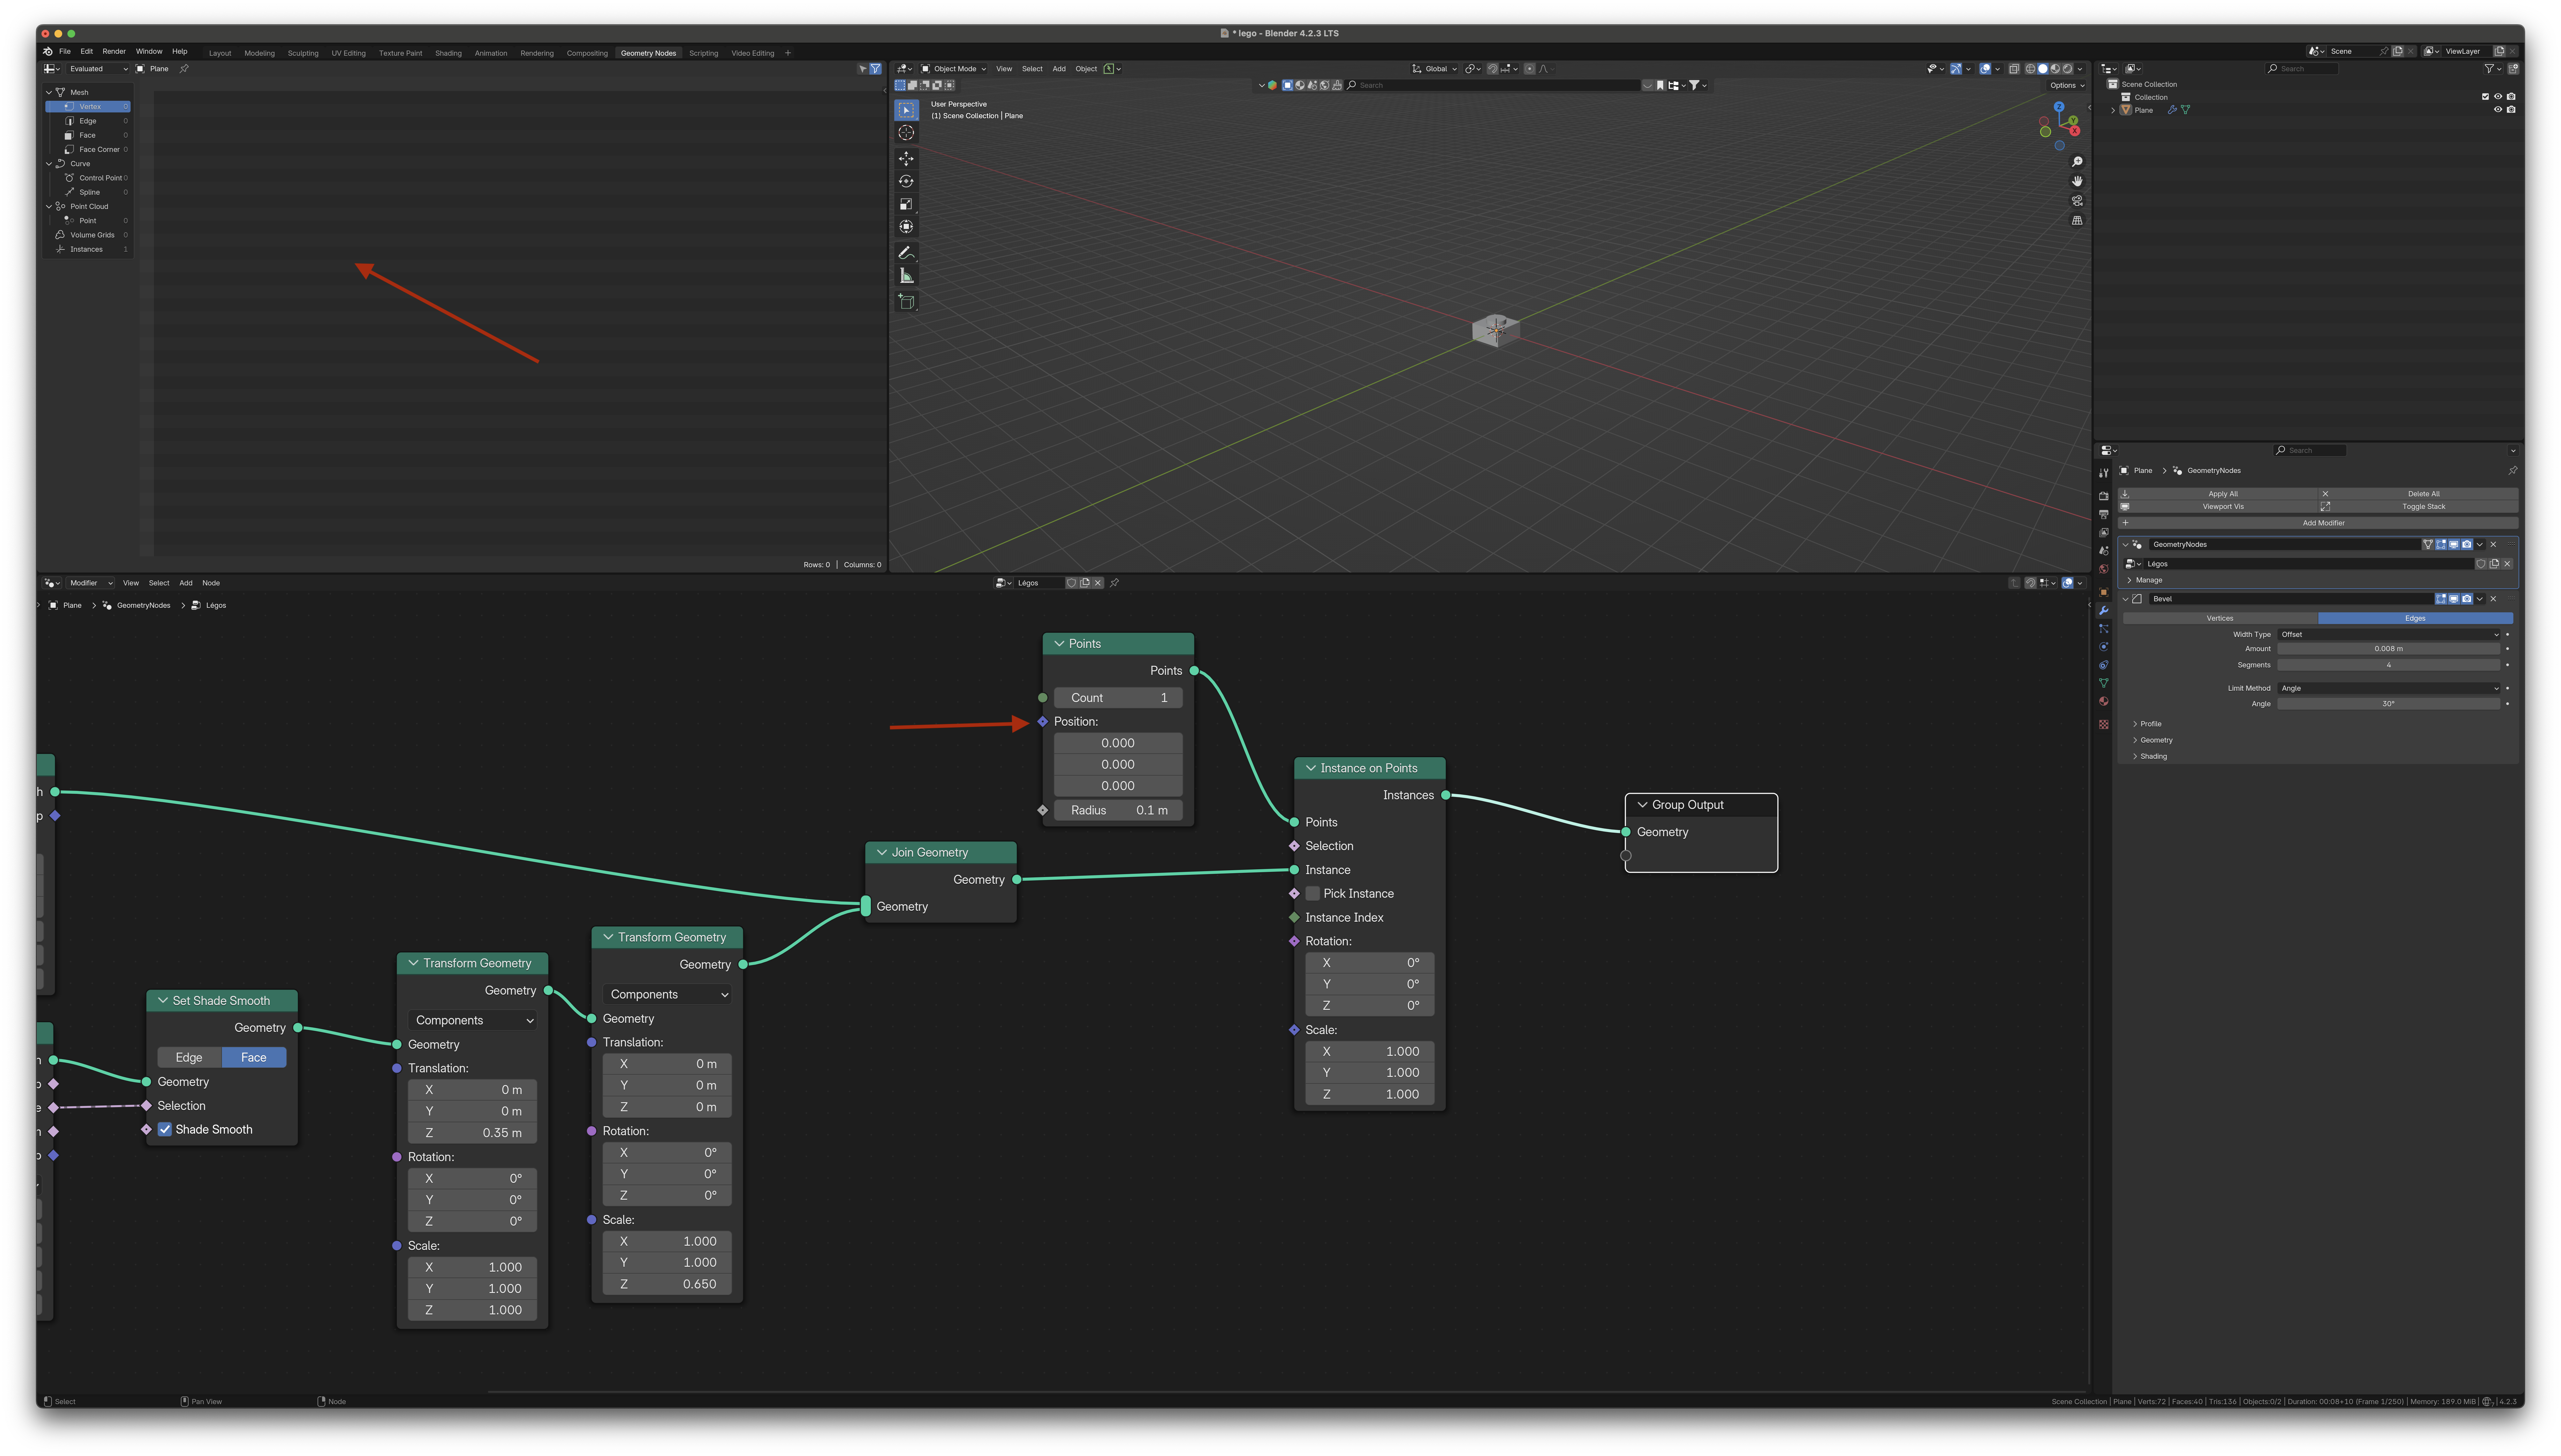The height and width of the screenshot is (1456, 2561).
Task: Open the Object Data properties tab icon
Action: coord(2104,683)
